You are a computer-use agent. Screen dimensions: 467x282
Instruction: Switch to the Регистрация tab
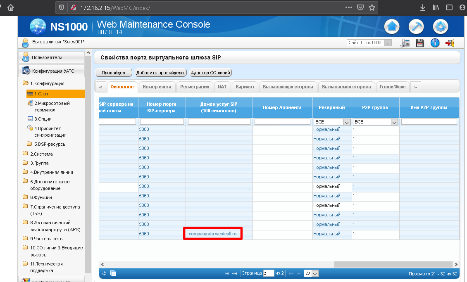[x=195, y=87]
